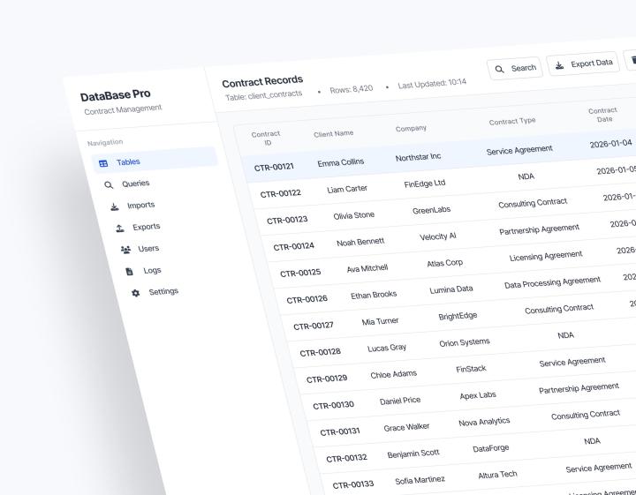Click the 2026-01-04 contract date cell

(611, 144)
